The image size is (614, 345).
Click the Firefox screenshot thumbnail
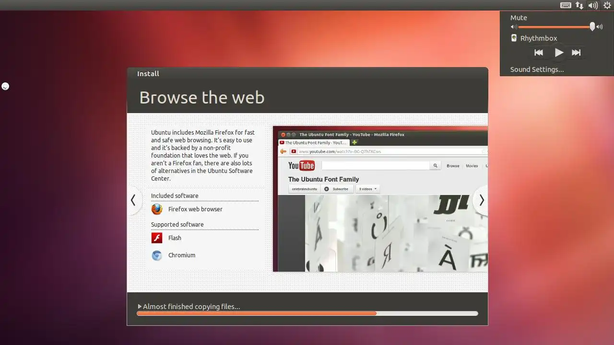coord(380,199)
